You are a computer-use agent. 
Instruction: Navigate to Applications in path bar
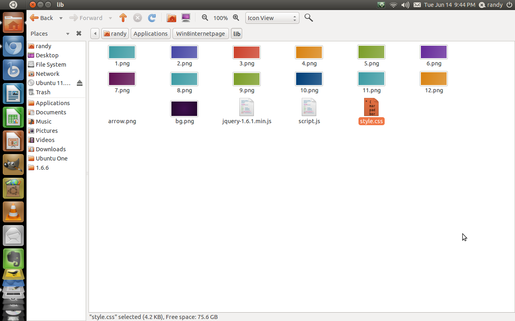click(150, 34)
